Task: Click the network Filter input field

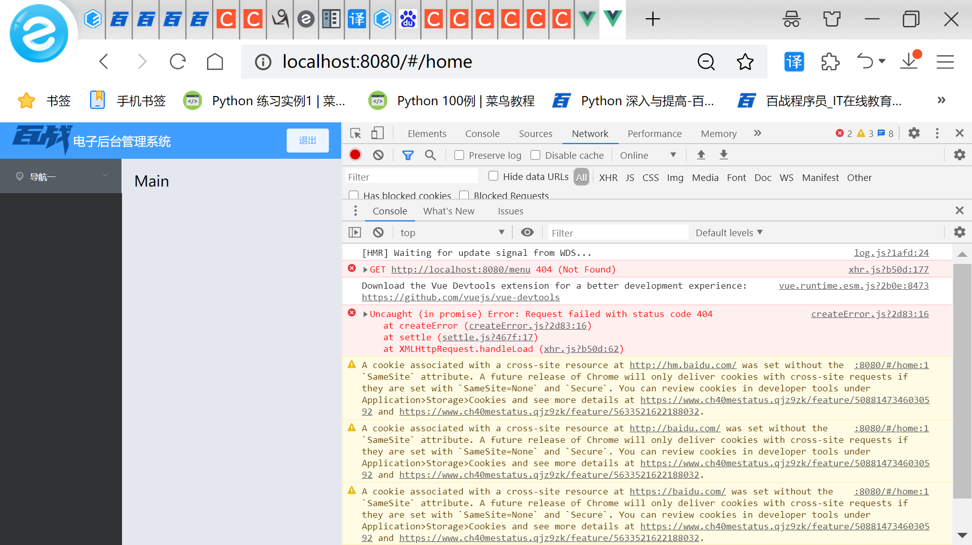Action: (x=412, y=177)
